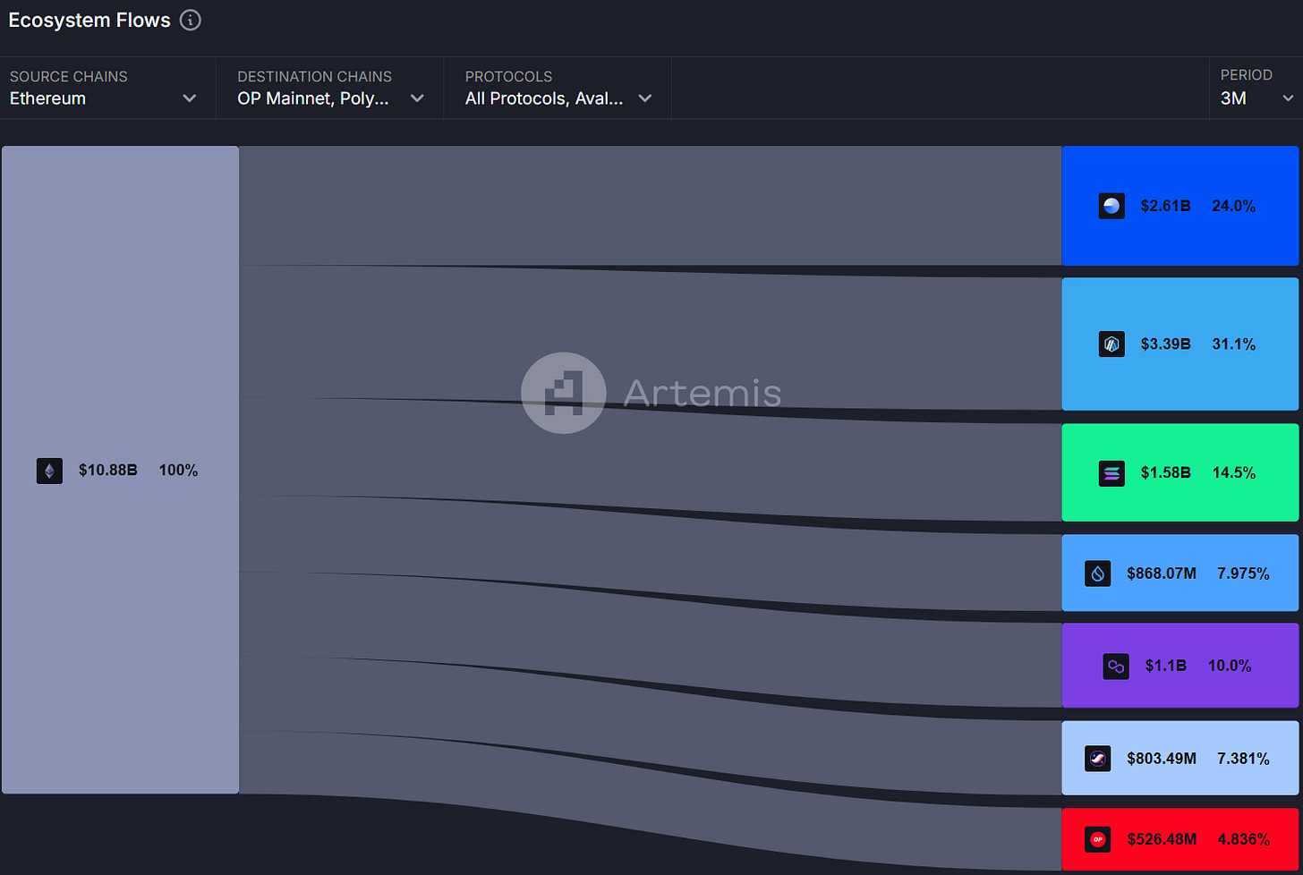1303x875 pixels.
Task: Click the $3.39B value
Action: click(1166, 344)
